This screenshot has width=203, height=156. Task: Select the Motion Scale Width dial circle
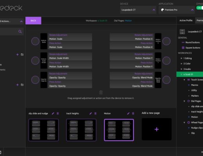pos(35,60)
